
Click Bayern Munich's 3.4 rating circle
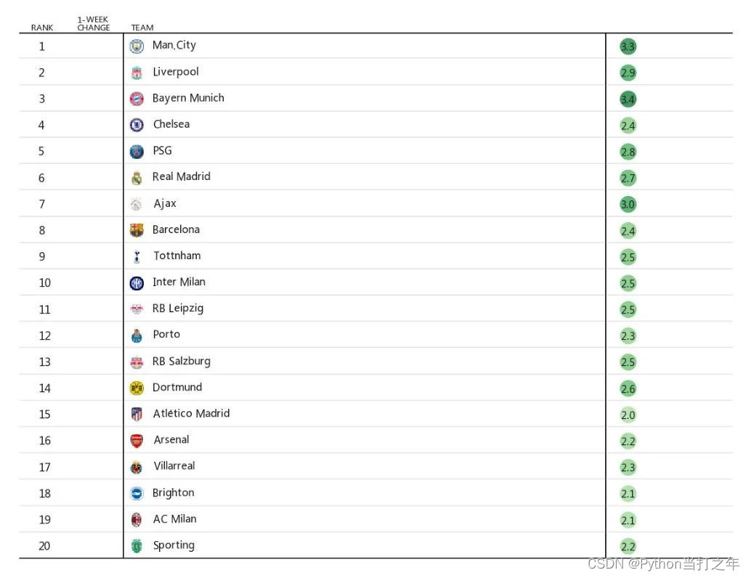pyautogui.click(x=628, y=99)
